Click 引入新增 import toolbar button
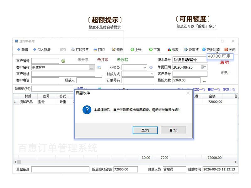This screenshot has width=251, height=188. (x=42, y=50)
